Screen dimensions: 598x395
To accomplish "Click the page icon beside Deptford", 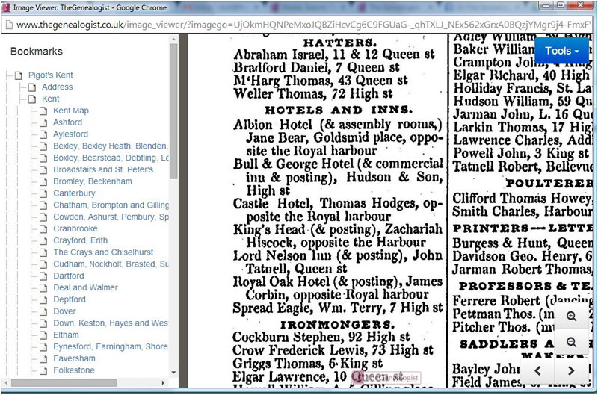I will tap(43, 299).
